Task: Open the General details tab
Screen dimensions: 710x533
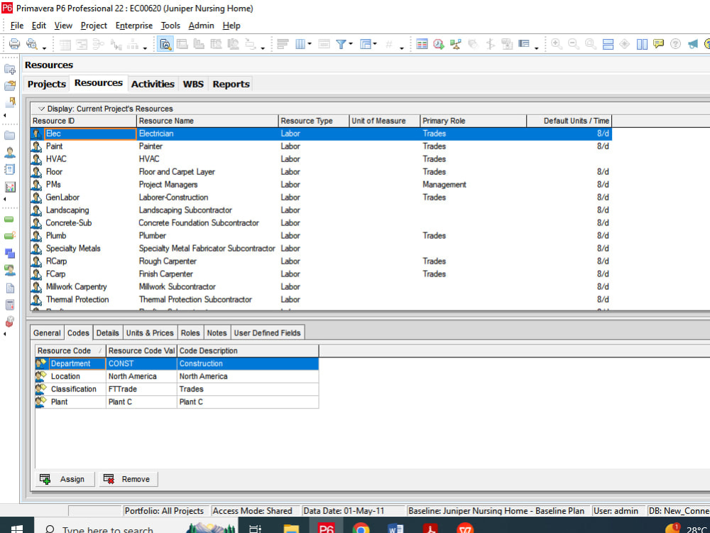Action: pyautogui.click(x=47, y=333)
